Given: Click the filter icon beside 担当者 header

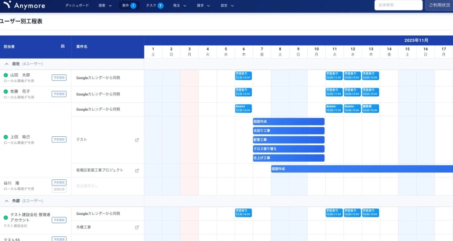Looking at the screenshot, I should (x=63, y=46).
